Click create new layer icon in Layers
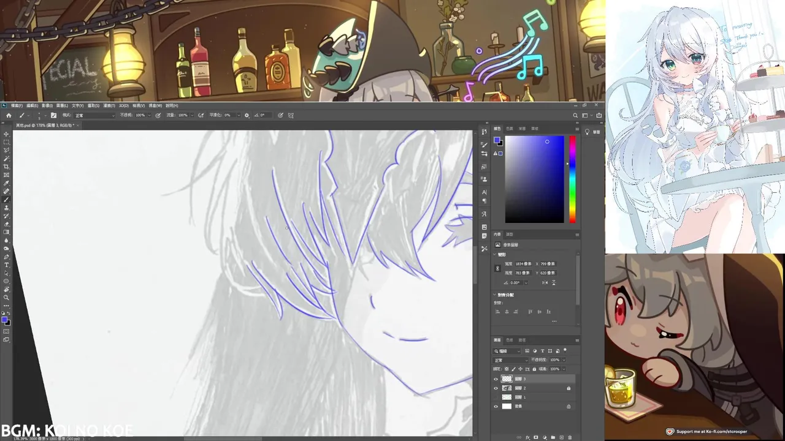 pyautogui.click(x=561, y=437)
